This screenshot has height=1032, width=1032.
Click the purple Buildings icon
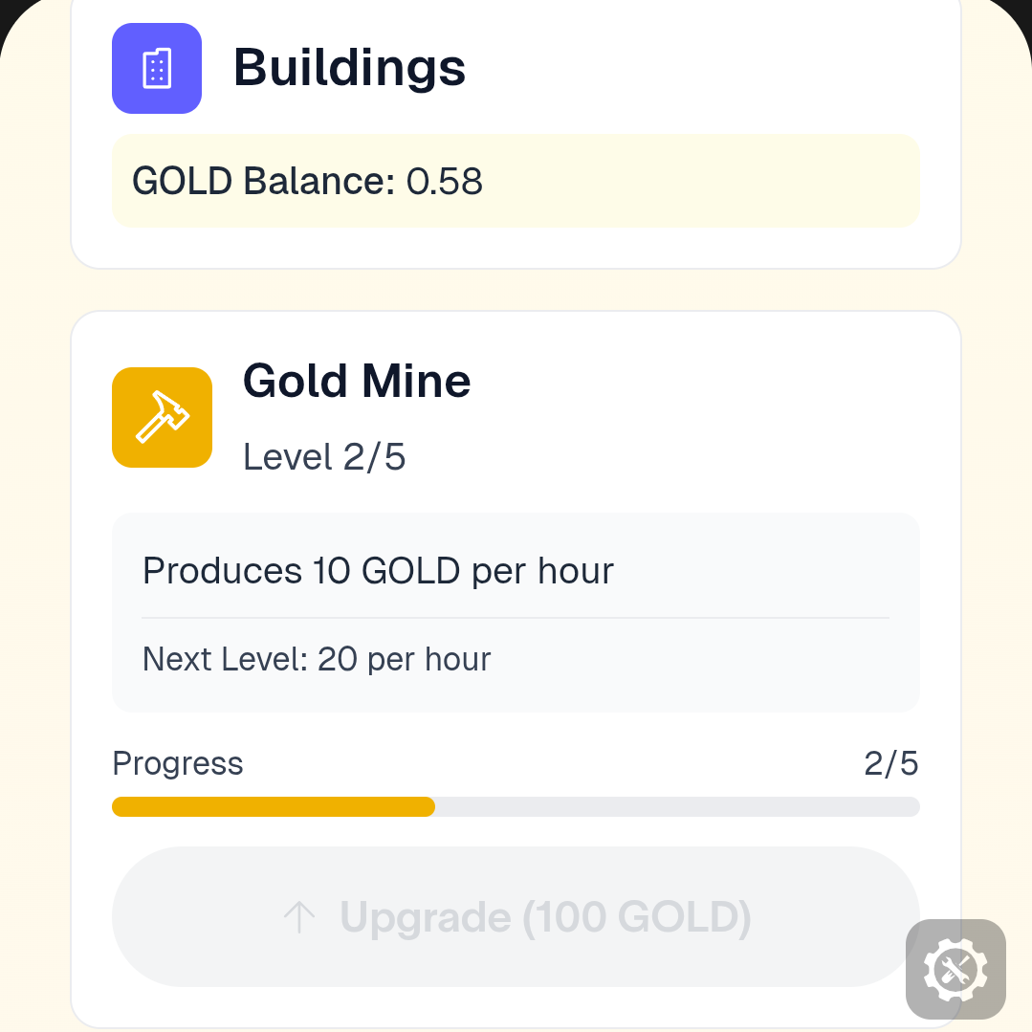[x=156, y=68]
